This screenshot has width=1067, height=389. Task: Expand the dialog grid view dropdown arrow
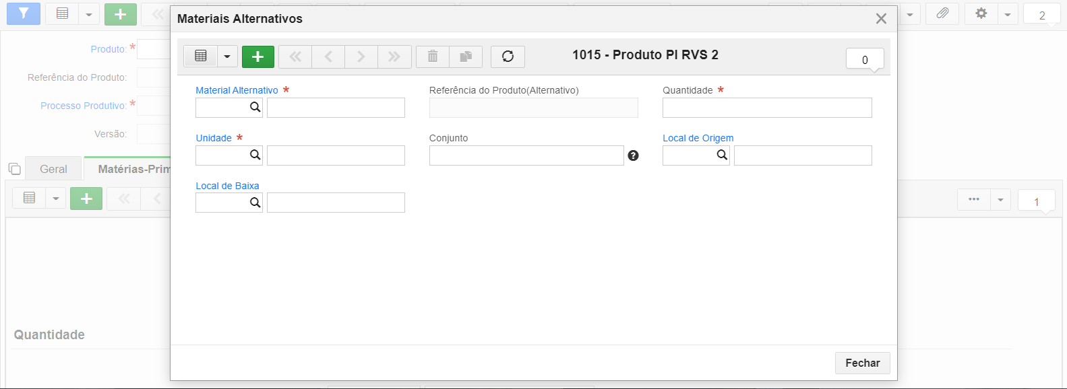coord(227,57)
